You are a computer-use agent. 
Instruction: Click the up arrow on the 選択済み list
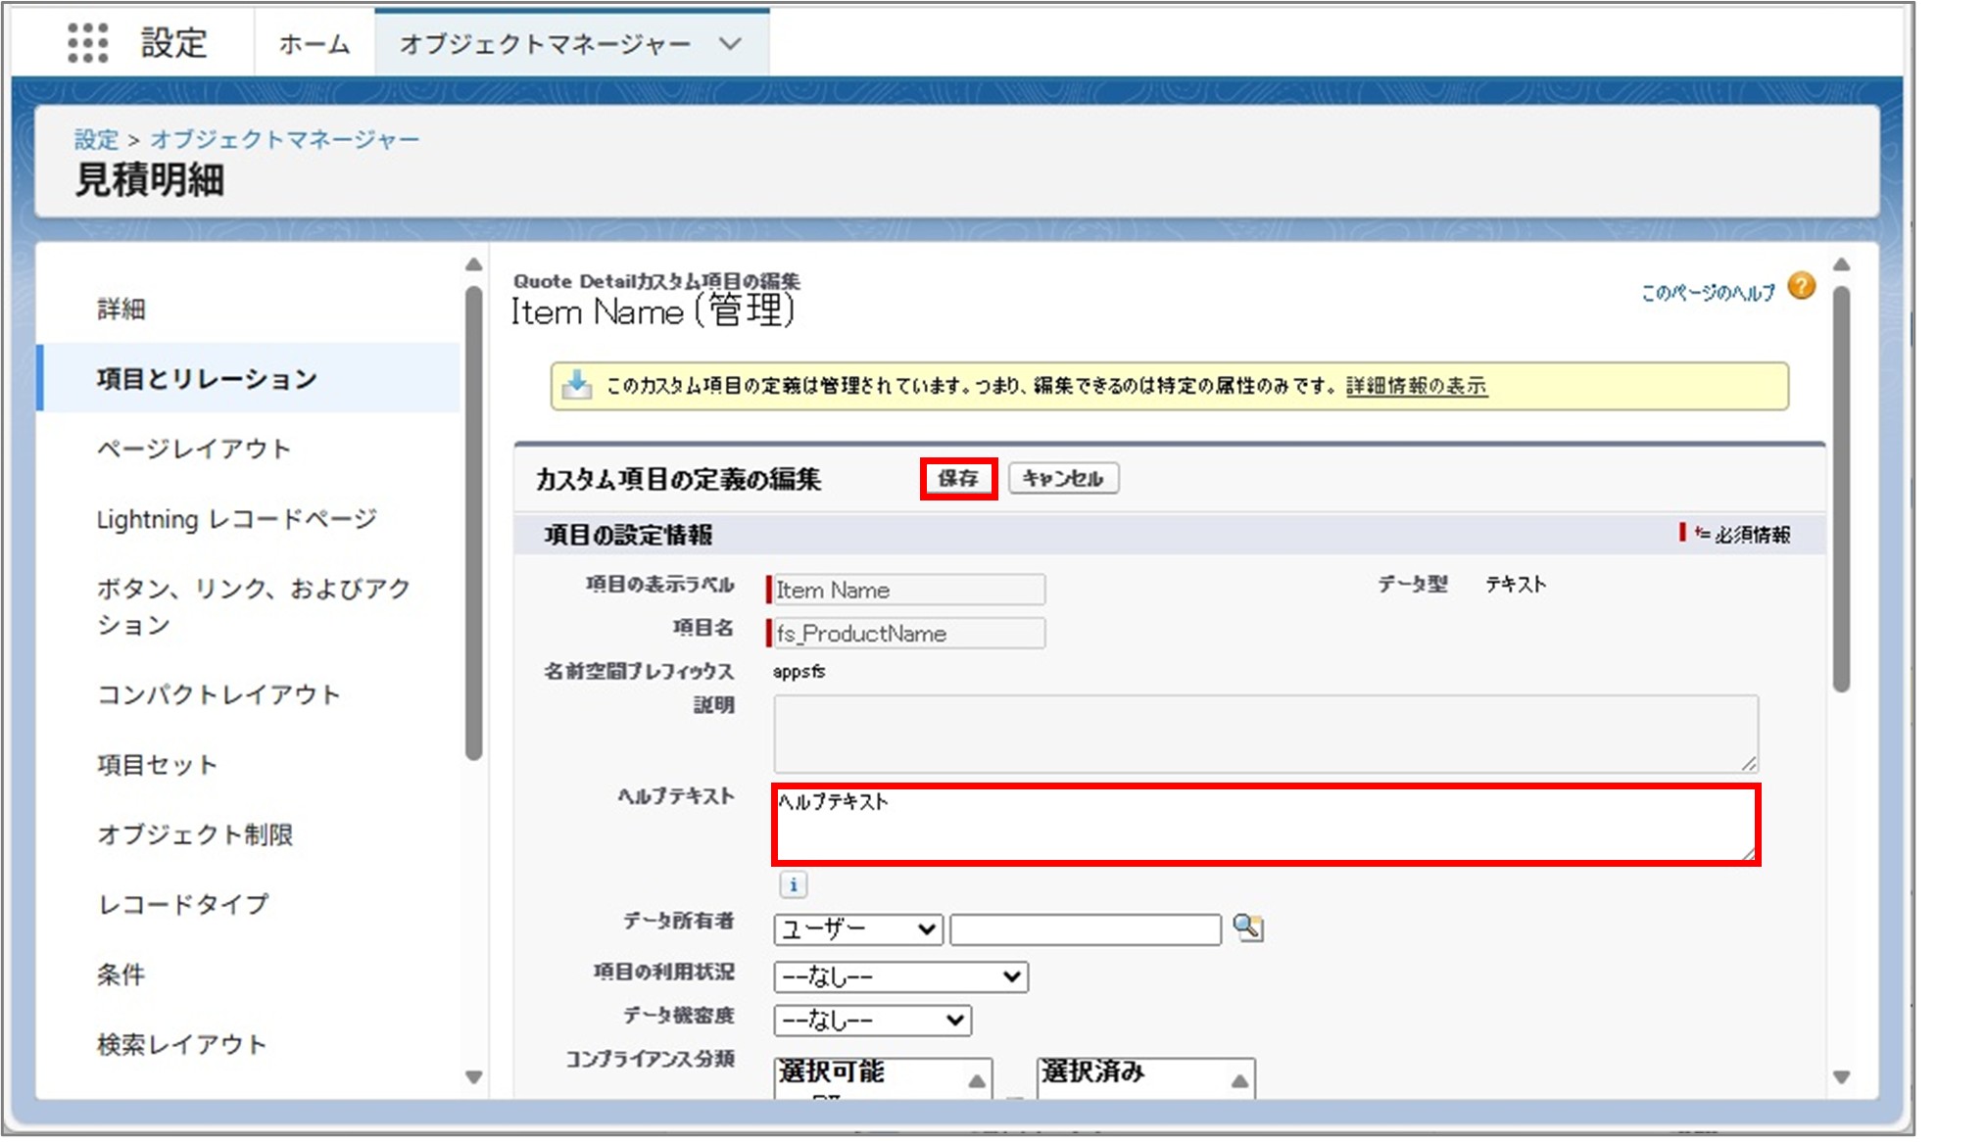click(1242, 1081)
